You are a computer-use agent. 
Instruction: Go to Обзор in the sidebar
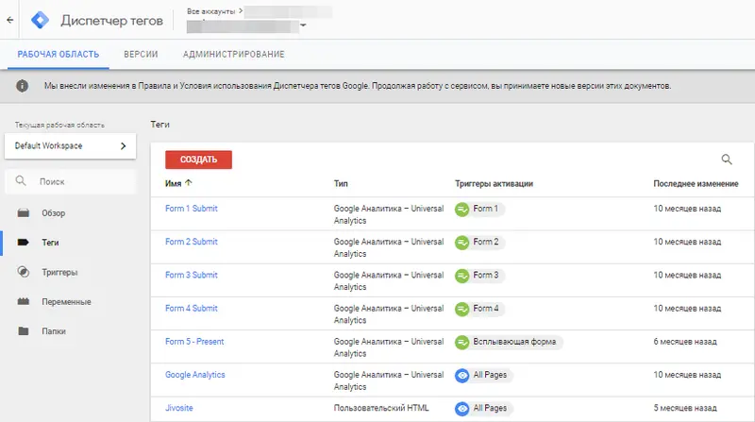click(x=54, y=213)
